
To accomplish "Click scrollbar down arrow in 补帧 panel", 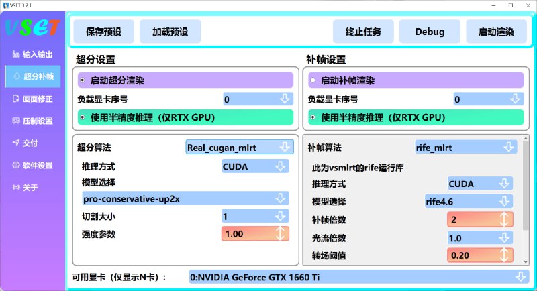I will (x=526, y=262).
